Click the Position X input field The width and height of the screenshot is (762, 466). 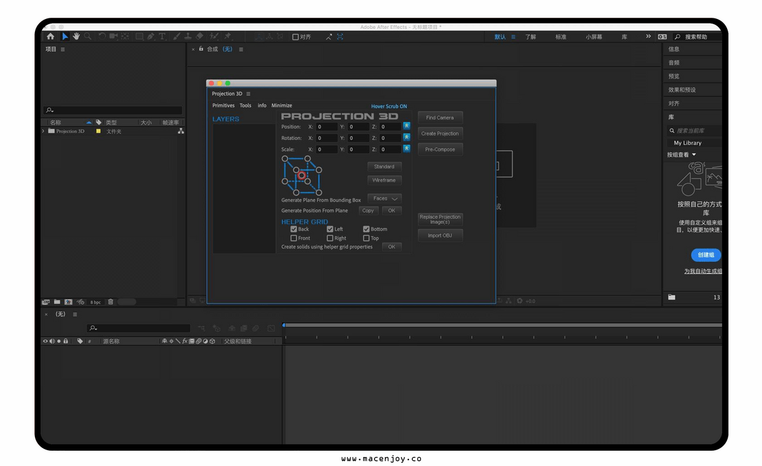tap(327, 127)
